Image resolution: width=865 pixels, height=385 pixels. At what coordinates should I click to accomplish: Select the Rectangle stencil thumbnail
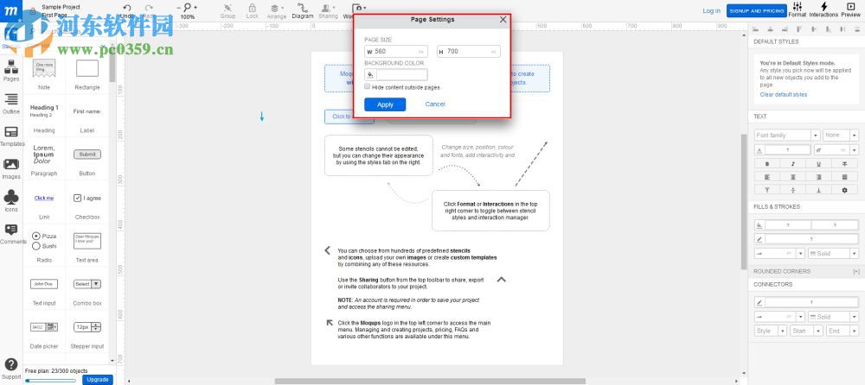(87, 68)
